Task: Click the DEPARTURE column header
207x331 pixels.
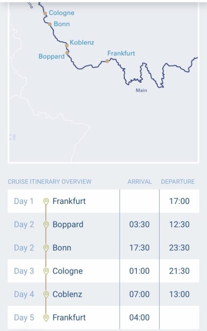Action: click(178, 182)
